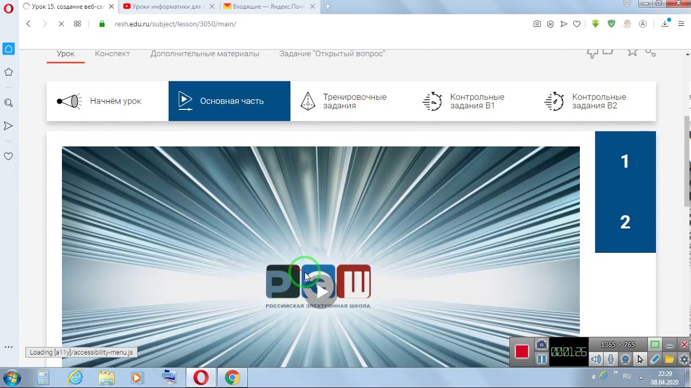
Task: Open browser easy setup sliders icon
Action: (x=680, y=24)
